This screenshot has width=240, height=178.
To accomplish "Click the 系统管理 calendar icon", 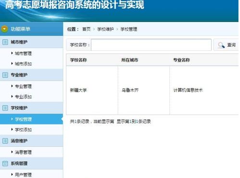I will (5, 164).
